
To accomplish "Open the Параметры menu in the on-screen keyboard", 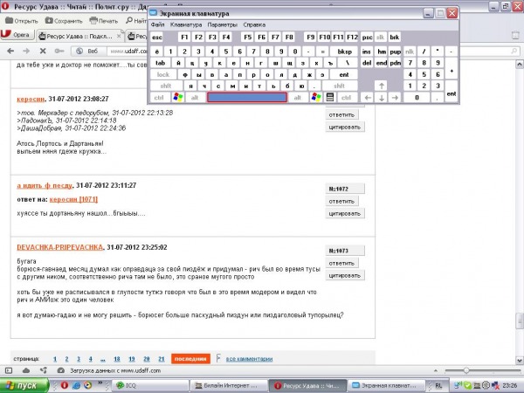I will pyautogui.click(x=222, y=24).
